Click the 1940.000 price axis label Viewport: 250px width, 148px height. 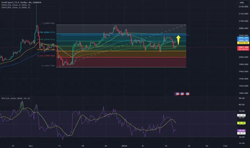point(243,79)
